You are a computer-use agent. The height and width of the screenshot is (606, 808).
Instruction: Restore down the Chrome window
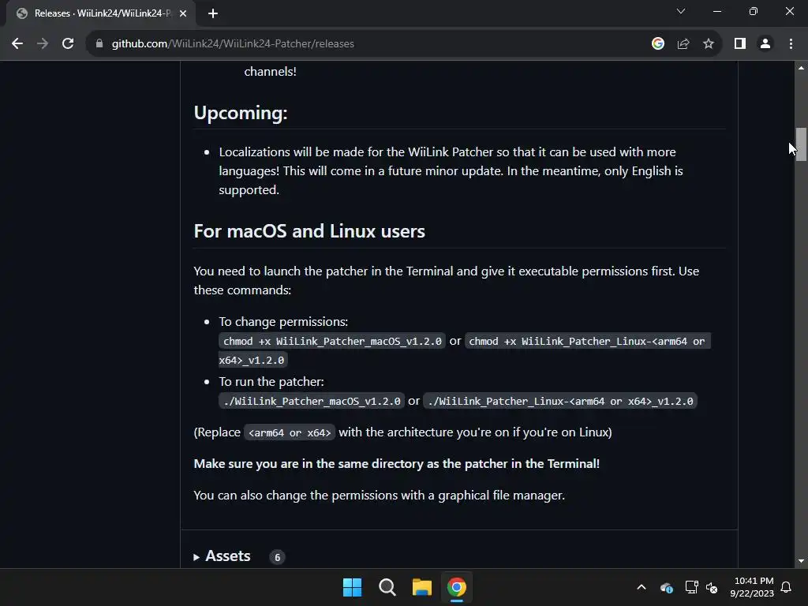click(754, 11)
